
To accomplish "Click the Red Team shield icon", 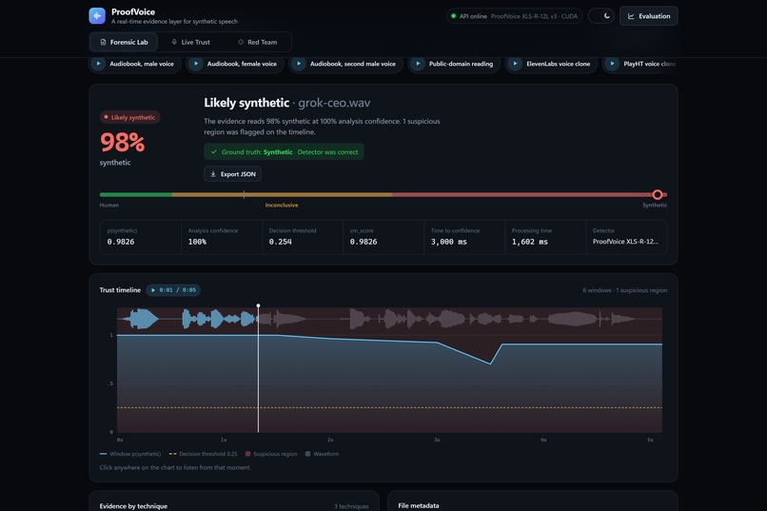I will pos(240,42).
